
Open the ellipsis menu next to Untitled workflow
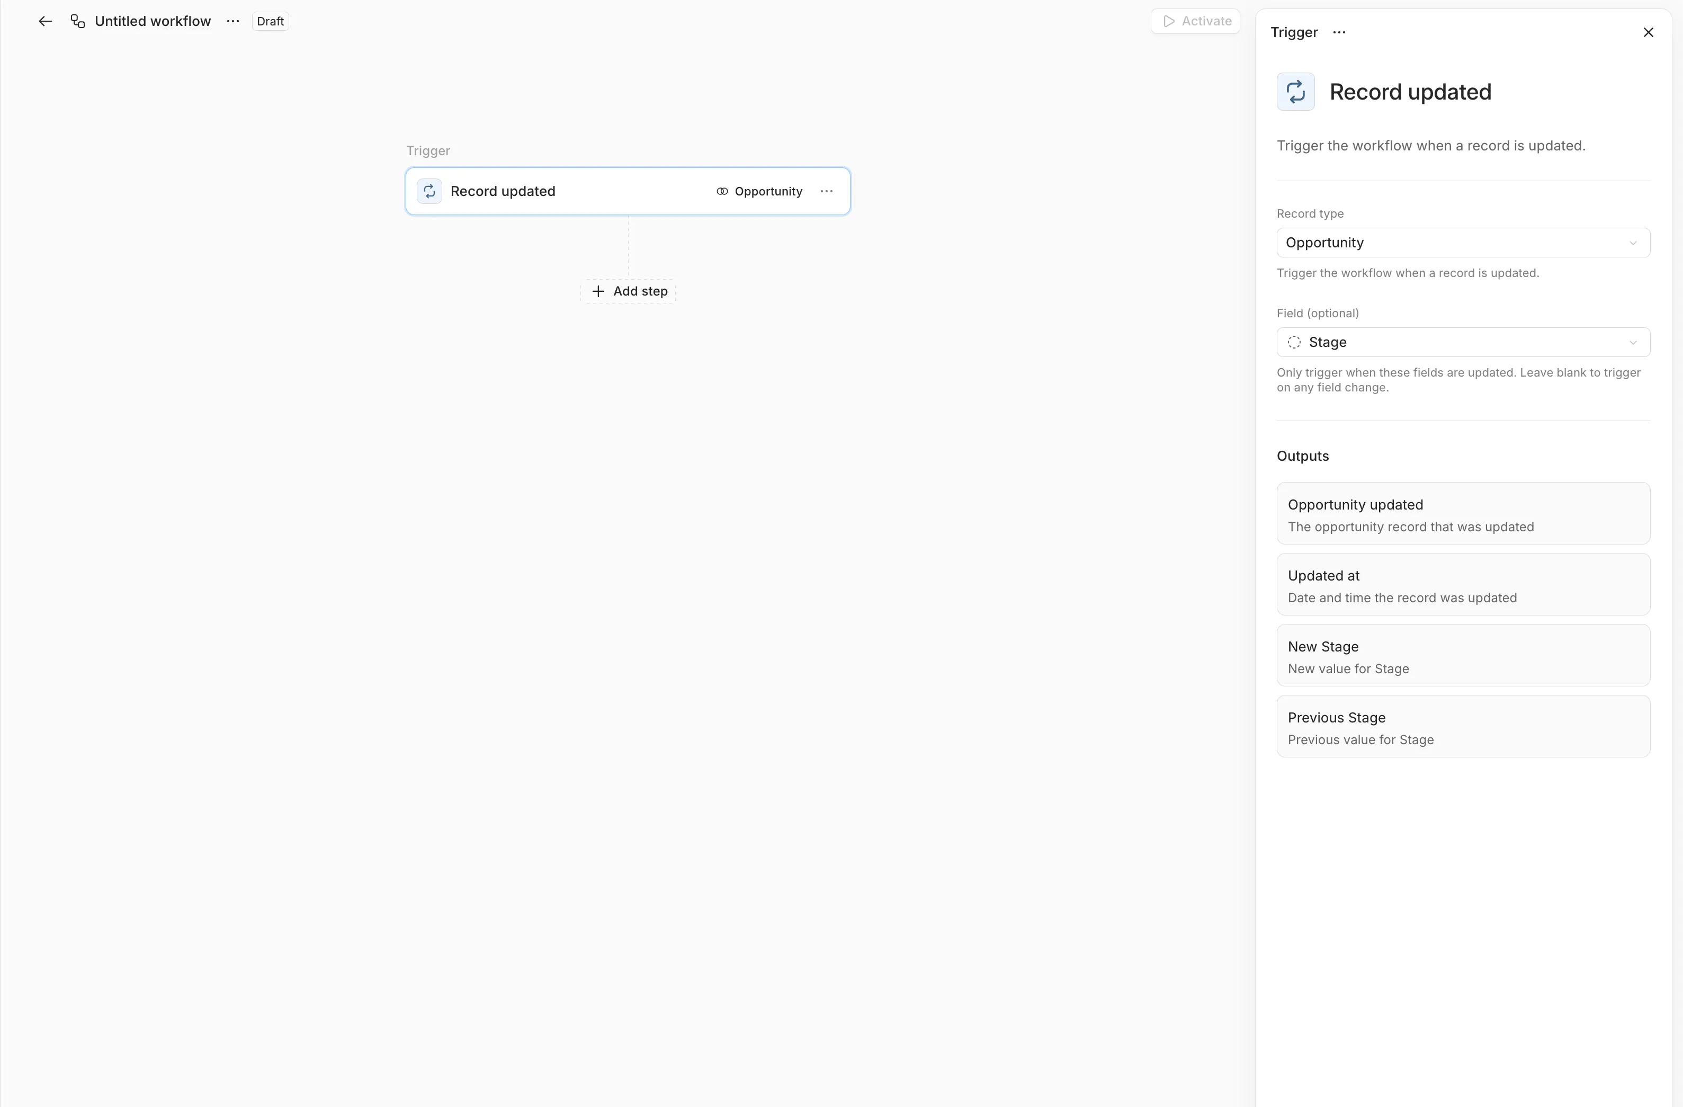[x=232, y=21]
